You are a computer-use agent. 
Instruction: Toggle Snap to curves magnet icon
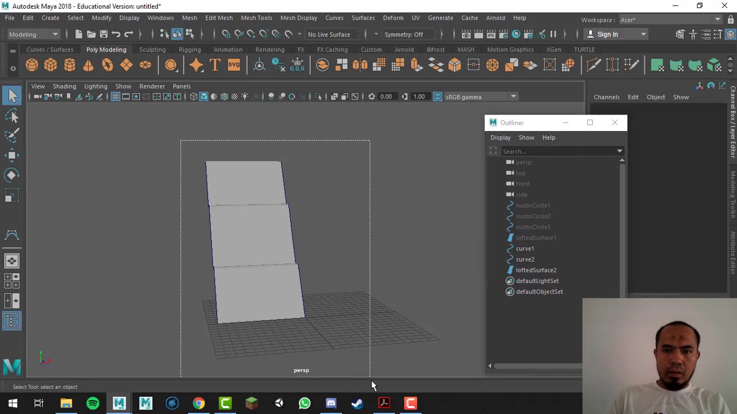coord(239,34)
